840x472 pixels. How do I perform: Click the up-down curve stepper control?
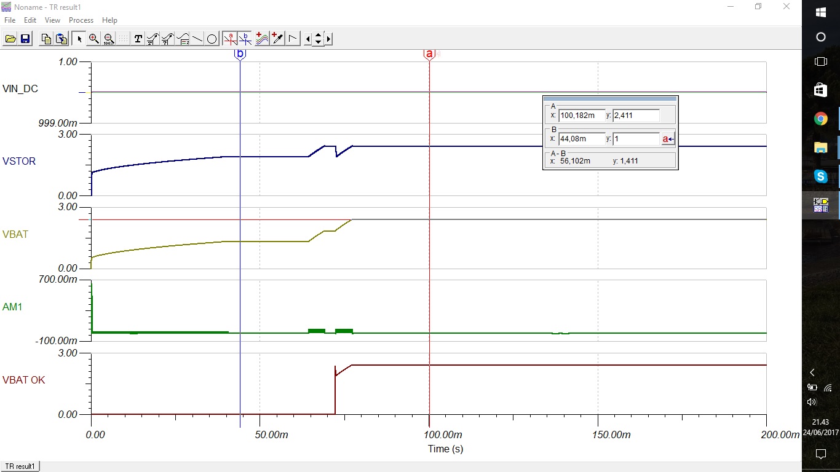(x=318, y=38)
